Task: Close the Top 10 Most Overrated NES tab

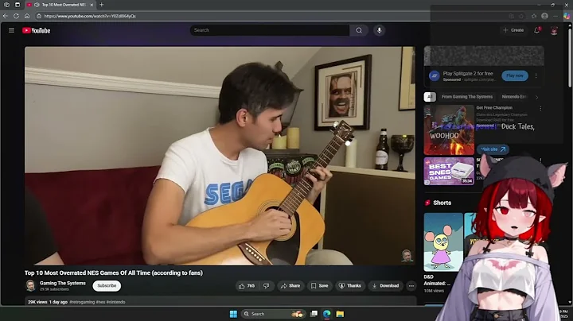Action: 92,5
